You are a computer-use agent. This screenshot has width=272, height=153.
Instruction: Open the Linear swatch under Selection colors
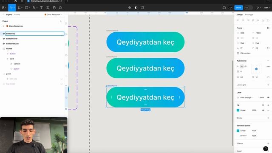[238, 130]
